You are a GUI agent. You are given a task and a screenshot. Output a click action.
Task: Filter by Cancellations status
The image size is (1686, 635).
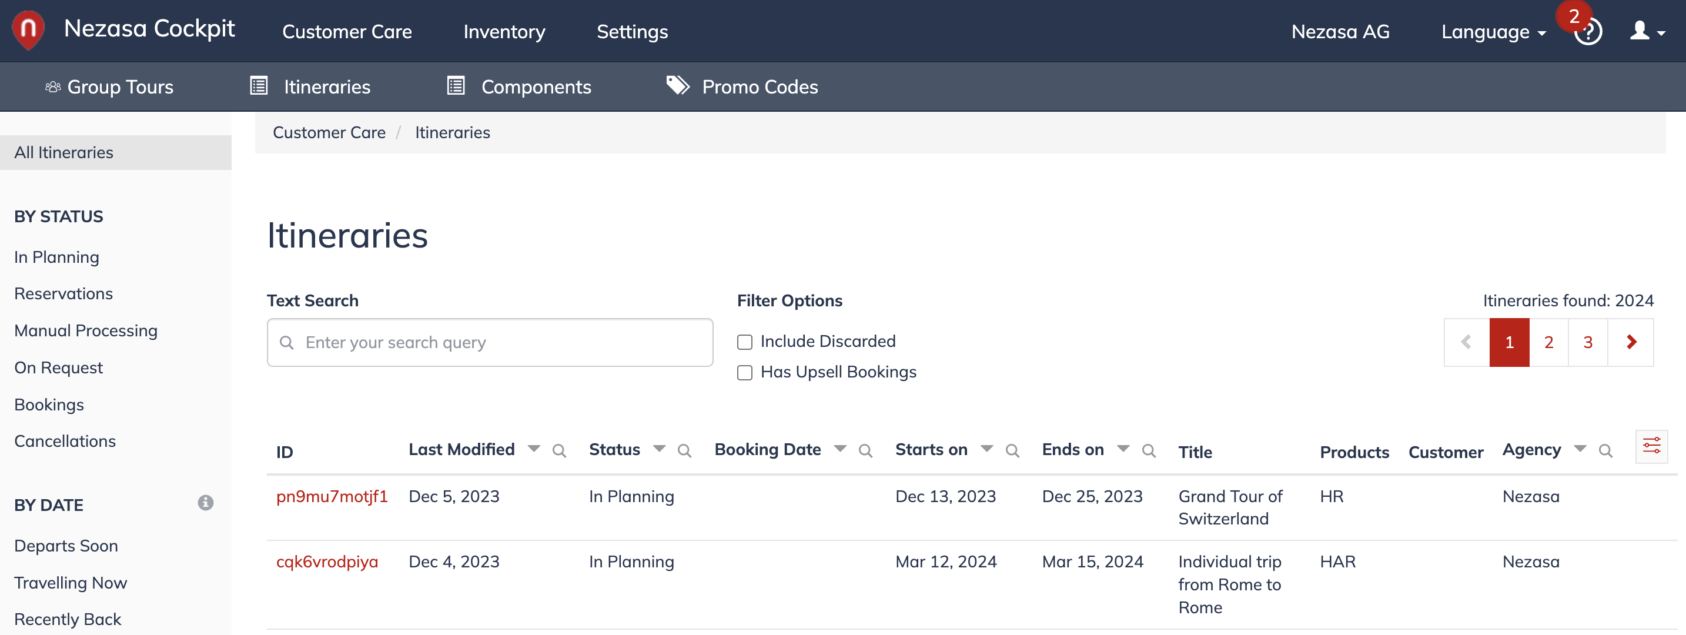[65, 441]
